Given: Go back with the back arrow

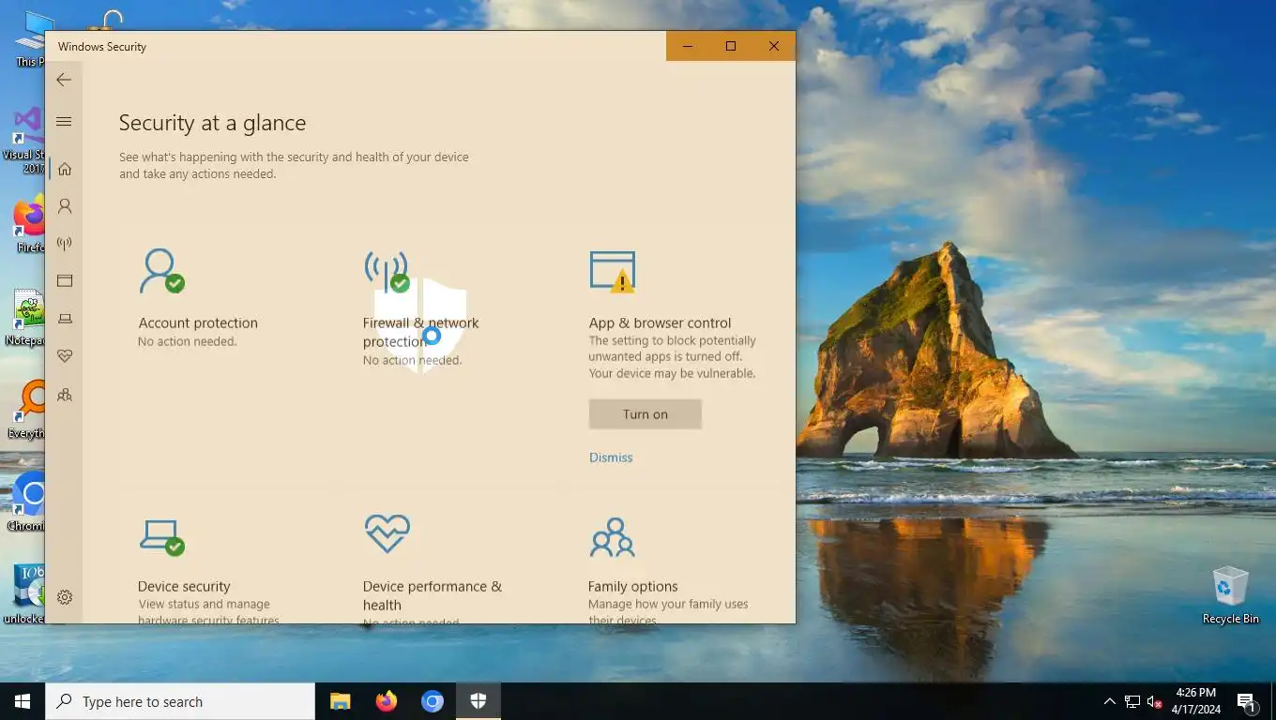Looking at the screenshot, I should coord(64,80).
